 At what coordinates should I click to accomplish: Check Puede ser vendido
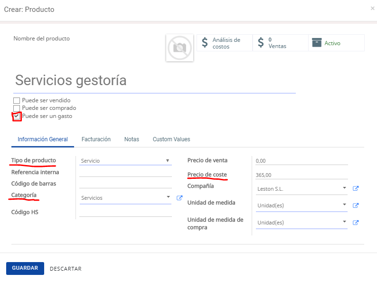(x=17, y=100)
